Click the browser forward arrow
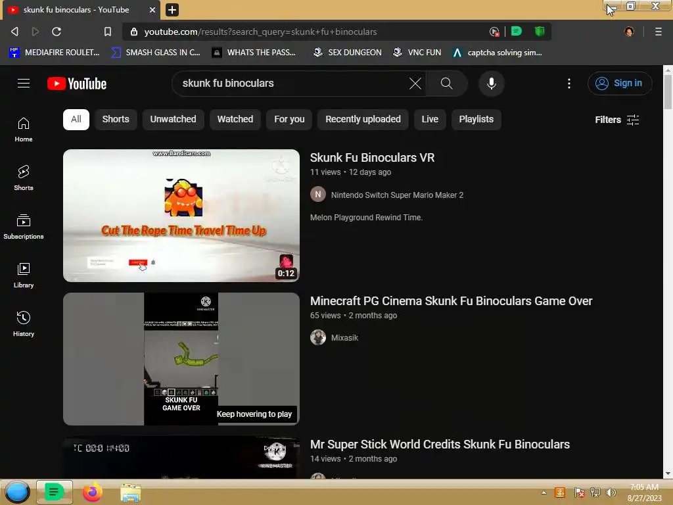This screenshot has height=505, width=673. (x=35, y=32)
